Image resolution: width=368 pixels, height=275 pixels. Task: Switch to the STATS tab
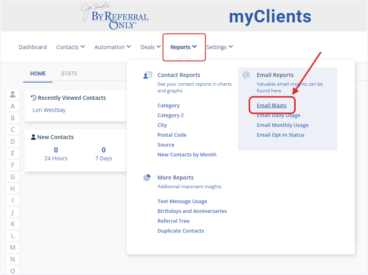pos(69,74)
